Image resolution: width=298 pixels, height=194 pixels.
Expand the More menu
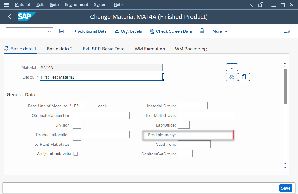click(x=220, y=31)
